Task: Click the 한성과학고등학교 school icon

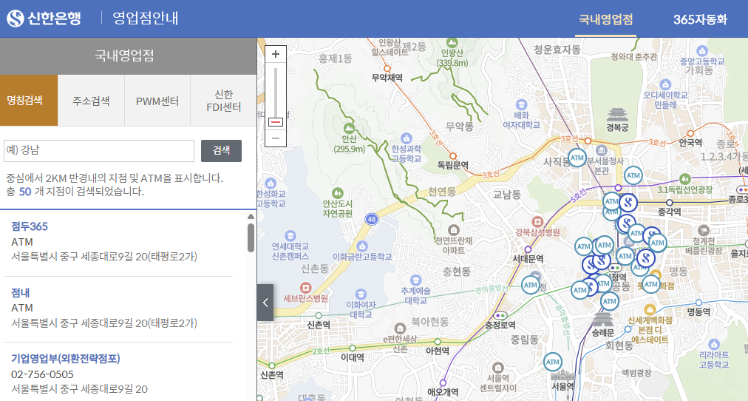Action: click(x=406, y=138)
